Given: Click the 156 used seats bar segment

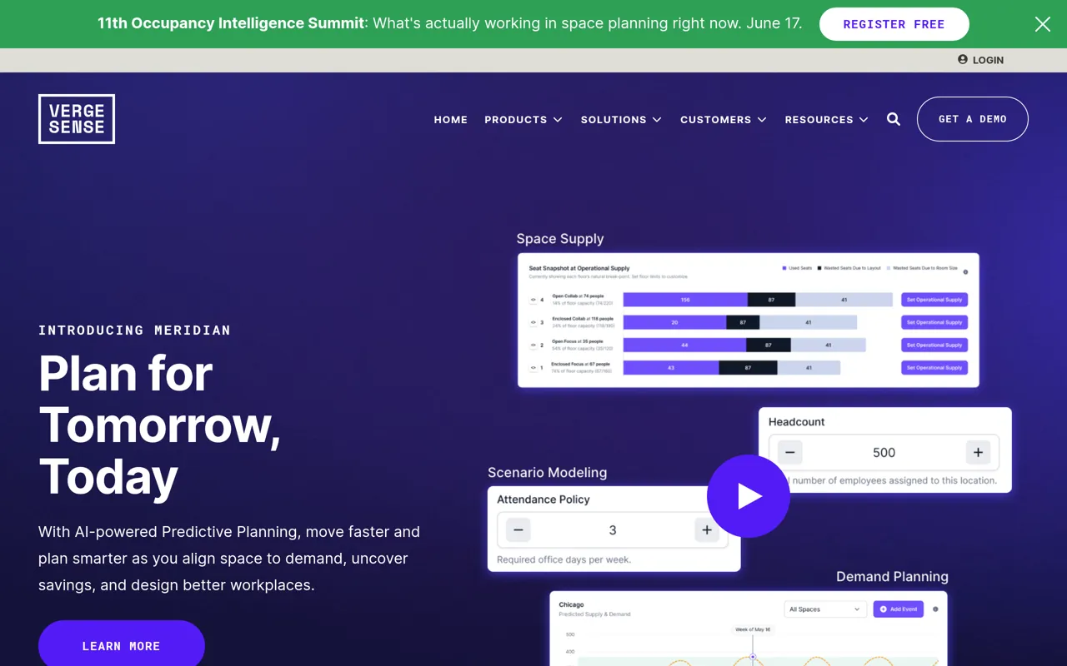Looking at the screenshot, I should 685,300.
